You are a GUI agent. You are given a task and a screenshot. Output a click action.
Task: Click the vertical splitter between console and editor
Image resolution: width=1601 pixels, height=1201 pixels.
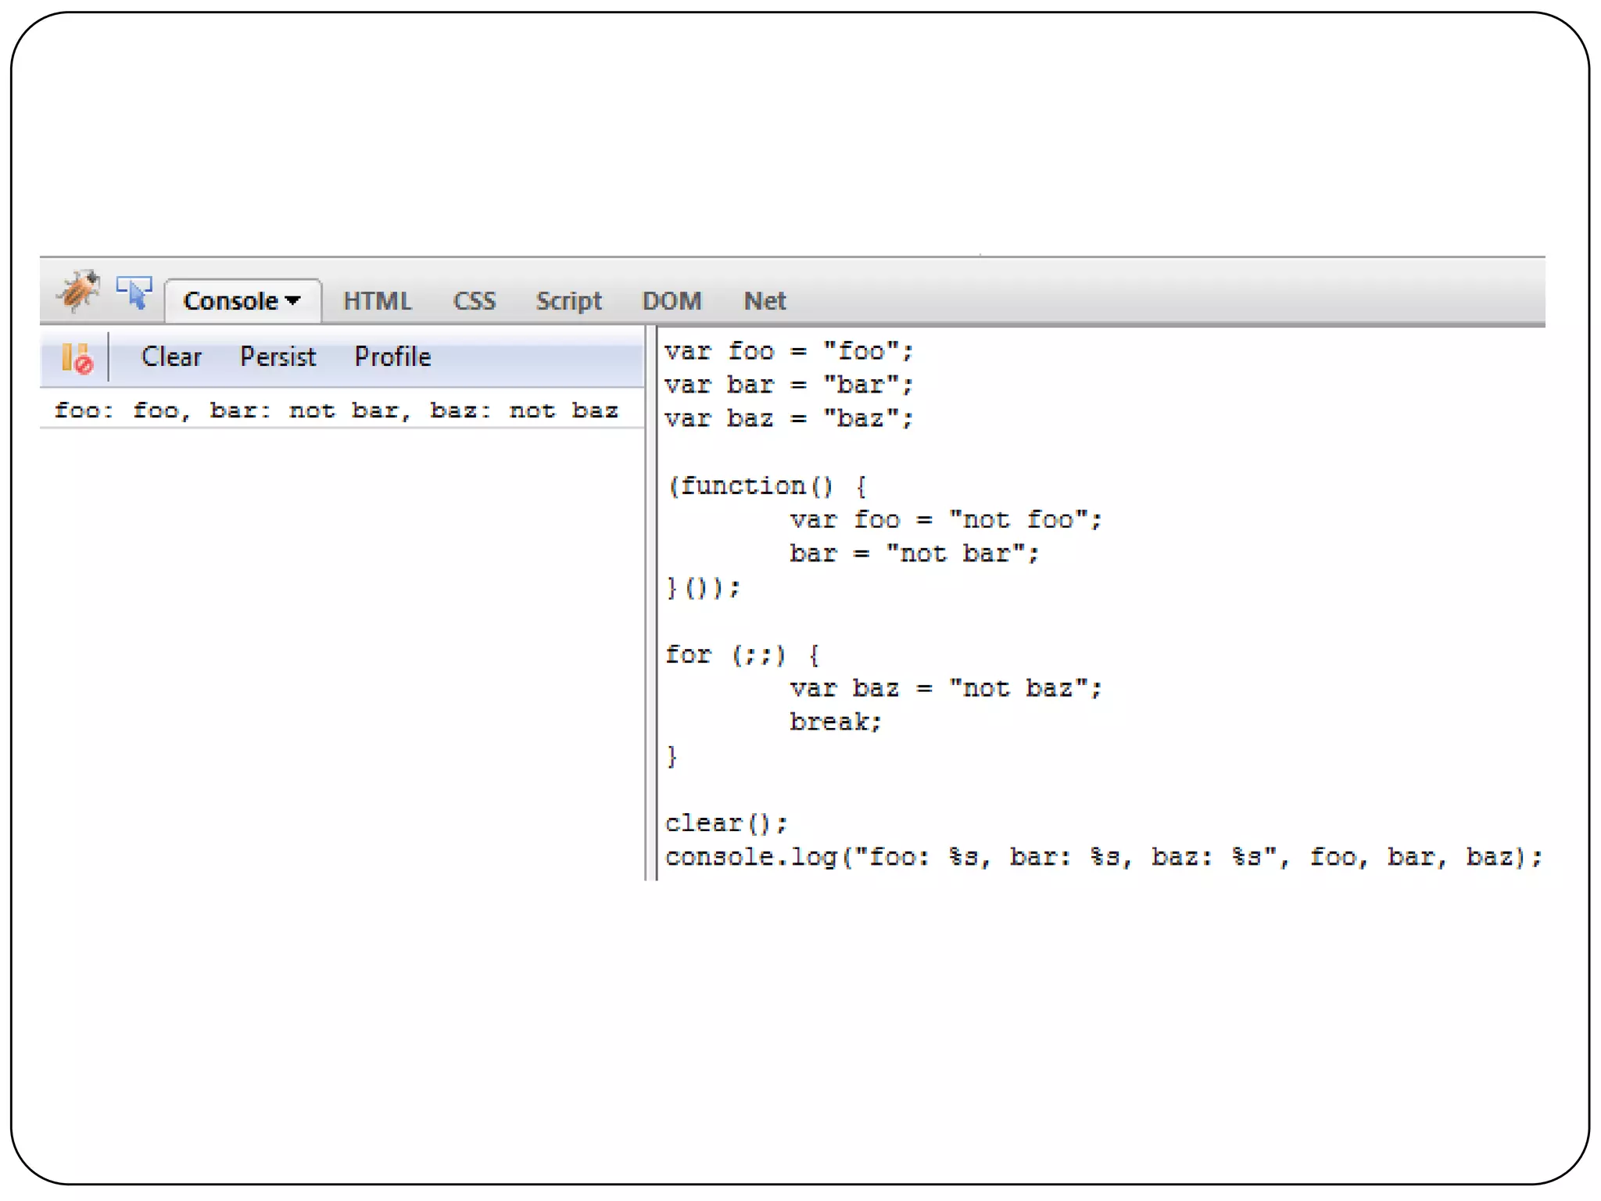pyautogui.click(x=650, y=602)
